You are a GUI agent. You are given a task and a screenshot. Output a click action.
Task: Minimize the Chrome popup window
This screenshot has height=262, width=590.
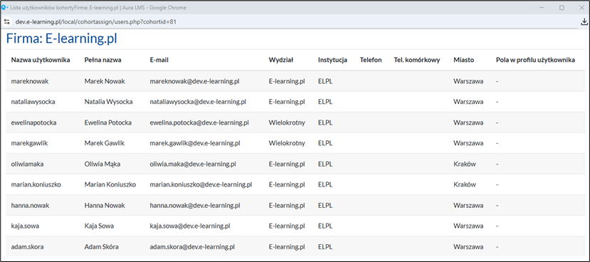coord(542,8)
